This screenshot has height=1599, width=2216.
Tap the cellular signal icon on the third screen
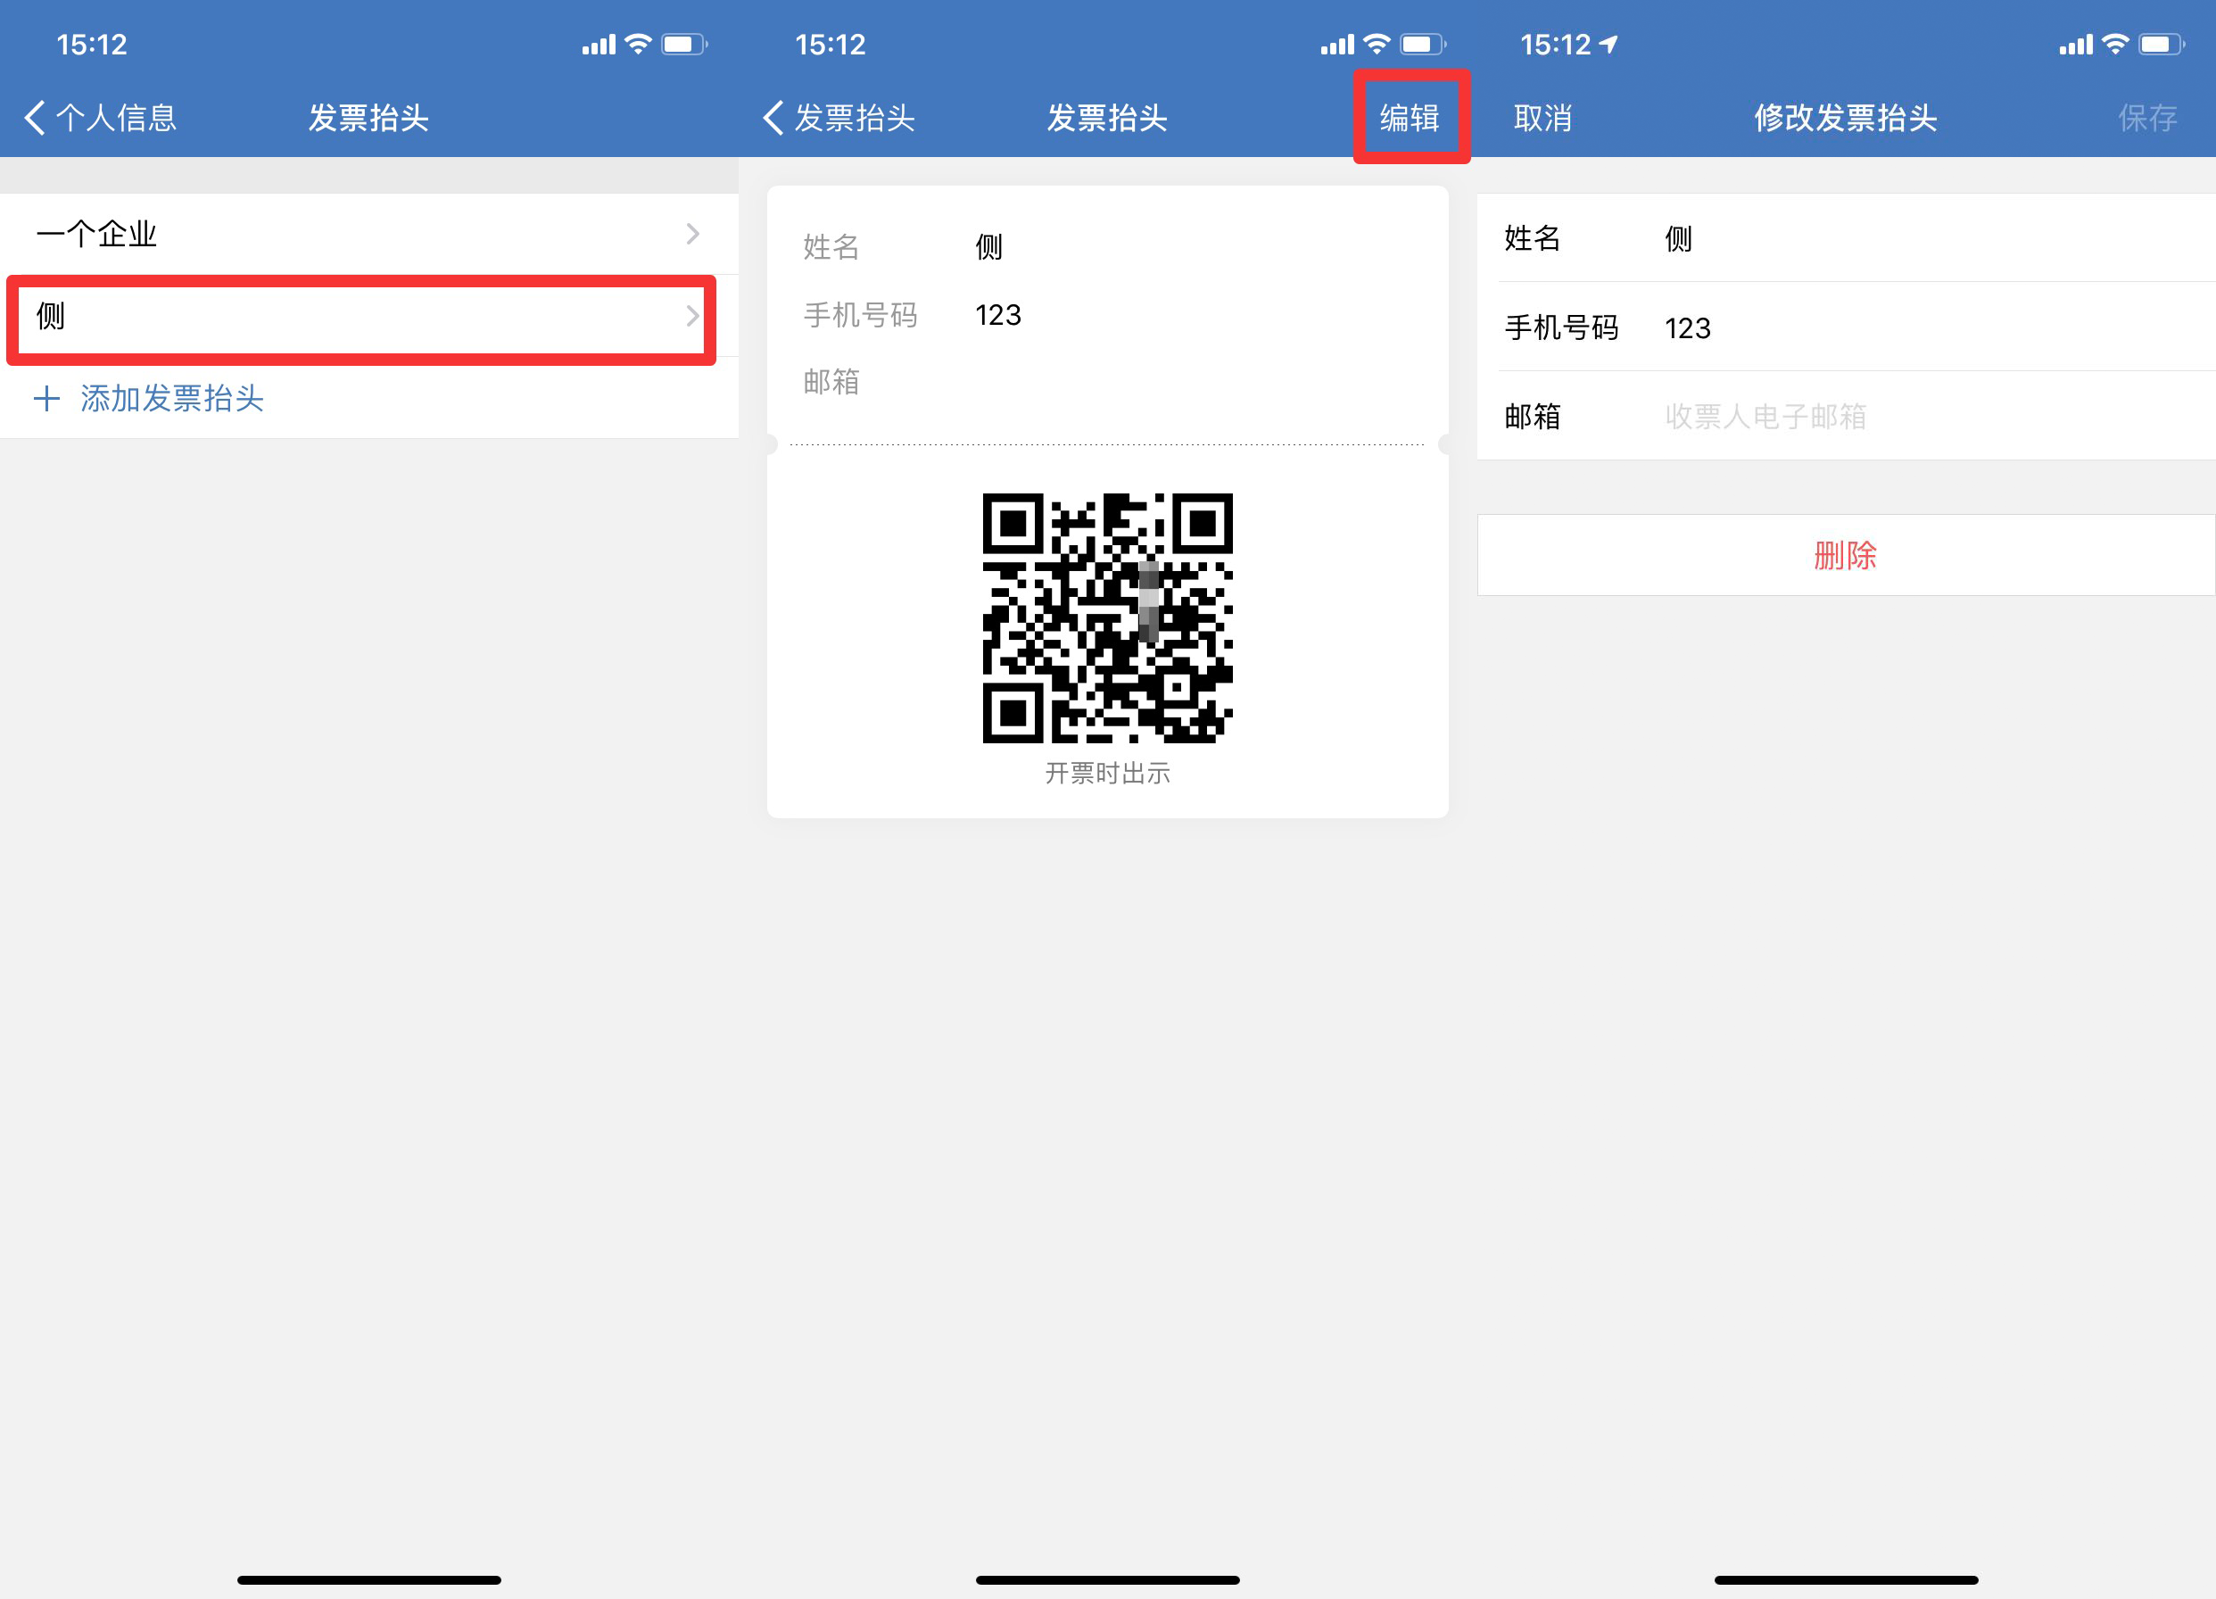(x=2076, y=44)
